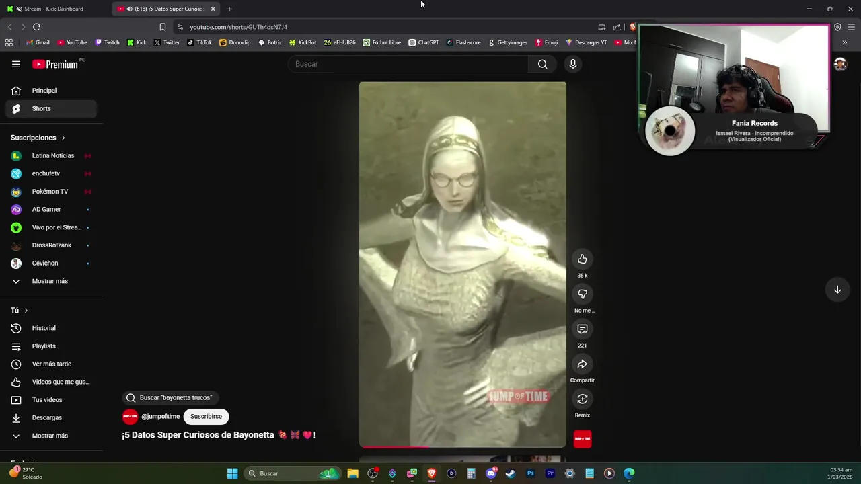Dislike the Bayonetta short
Screen dimensions: 861x484
583,294
